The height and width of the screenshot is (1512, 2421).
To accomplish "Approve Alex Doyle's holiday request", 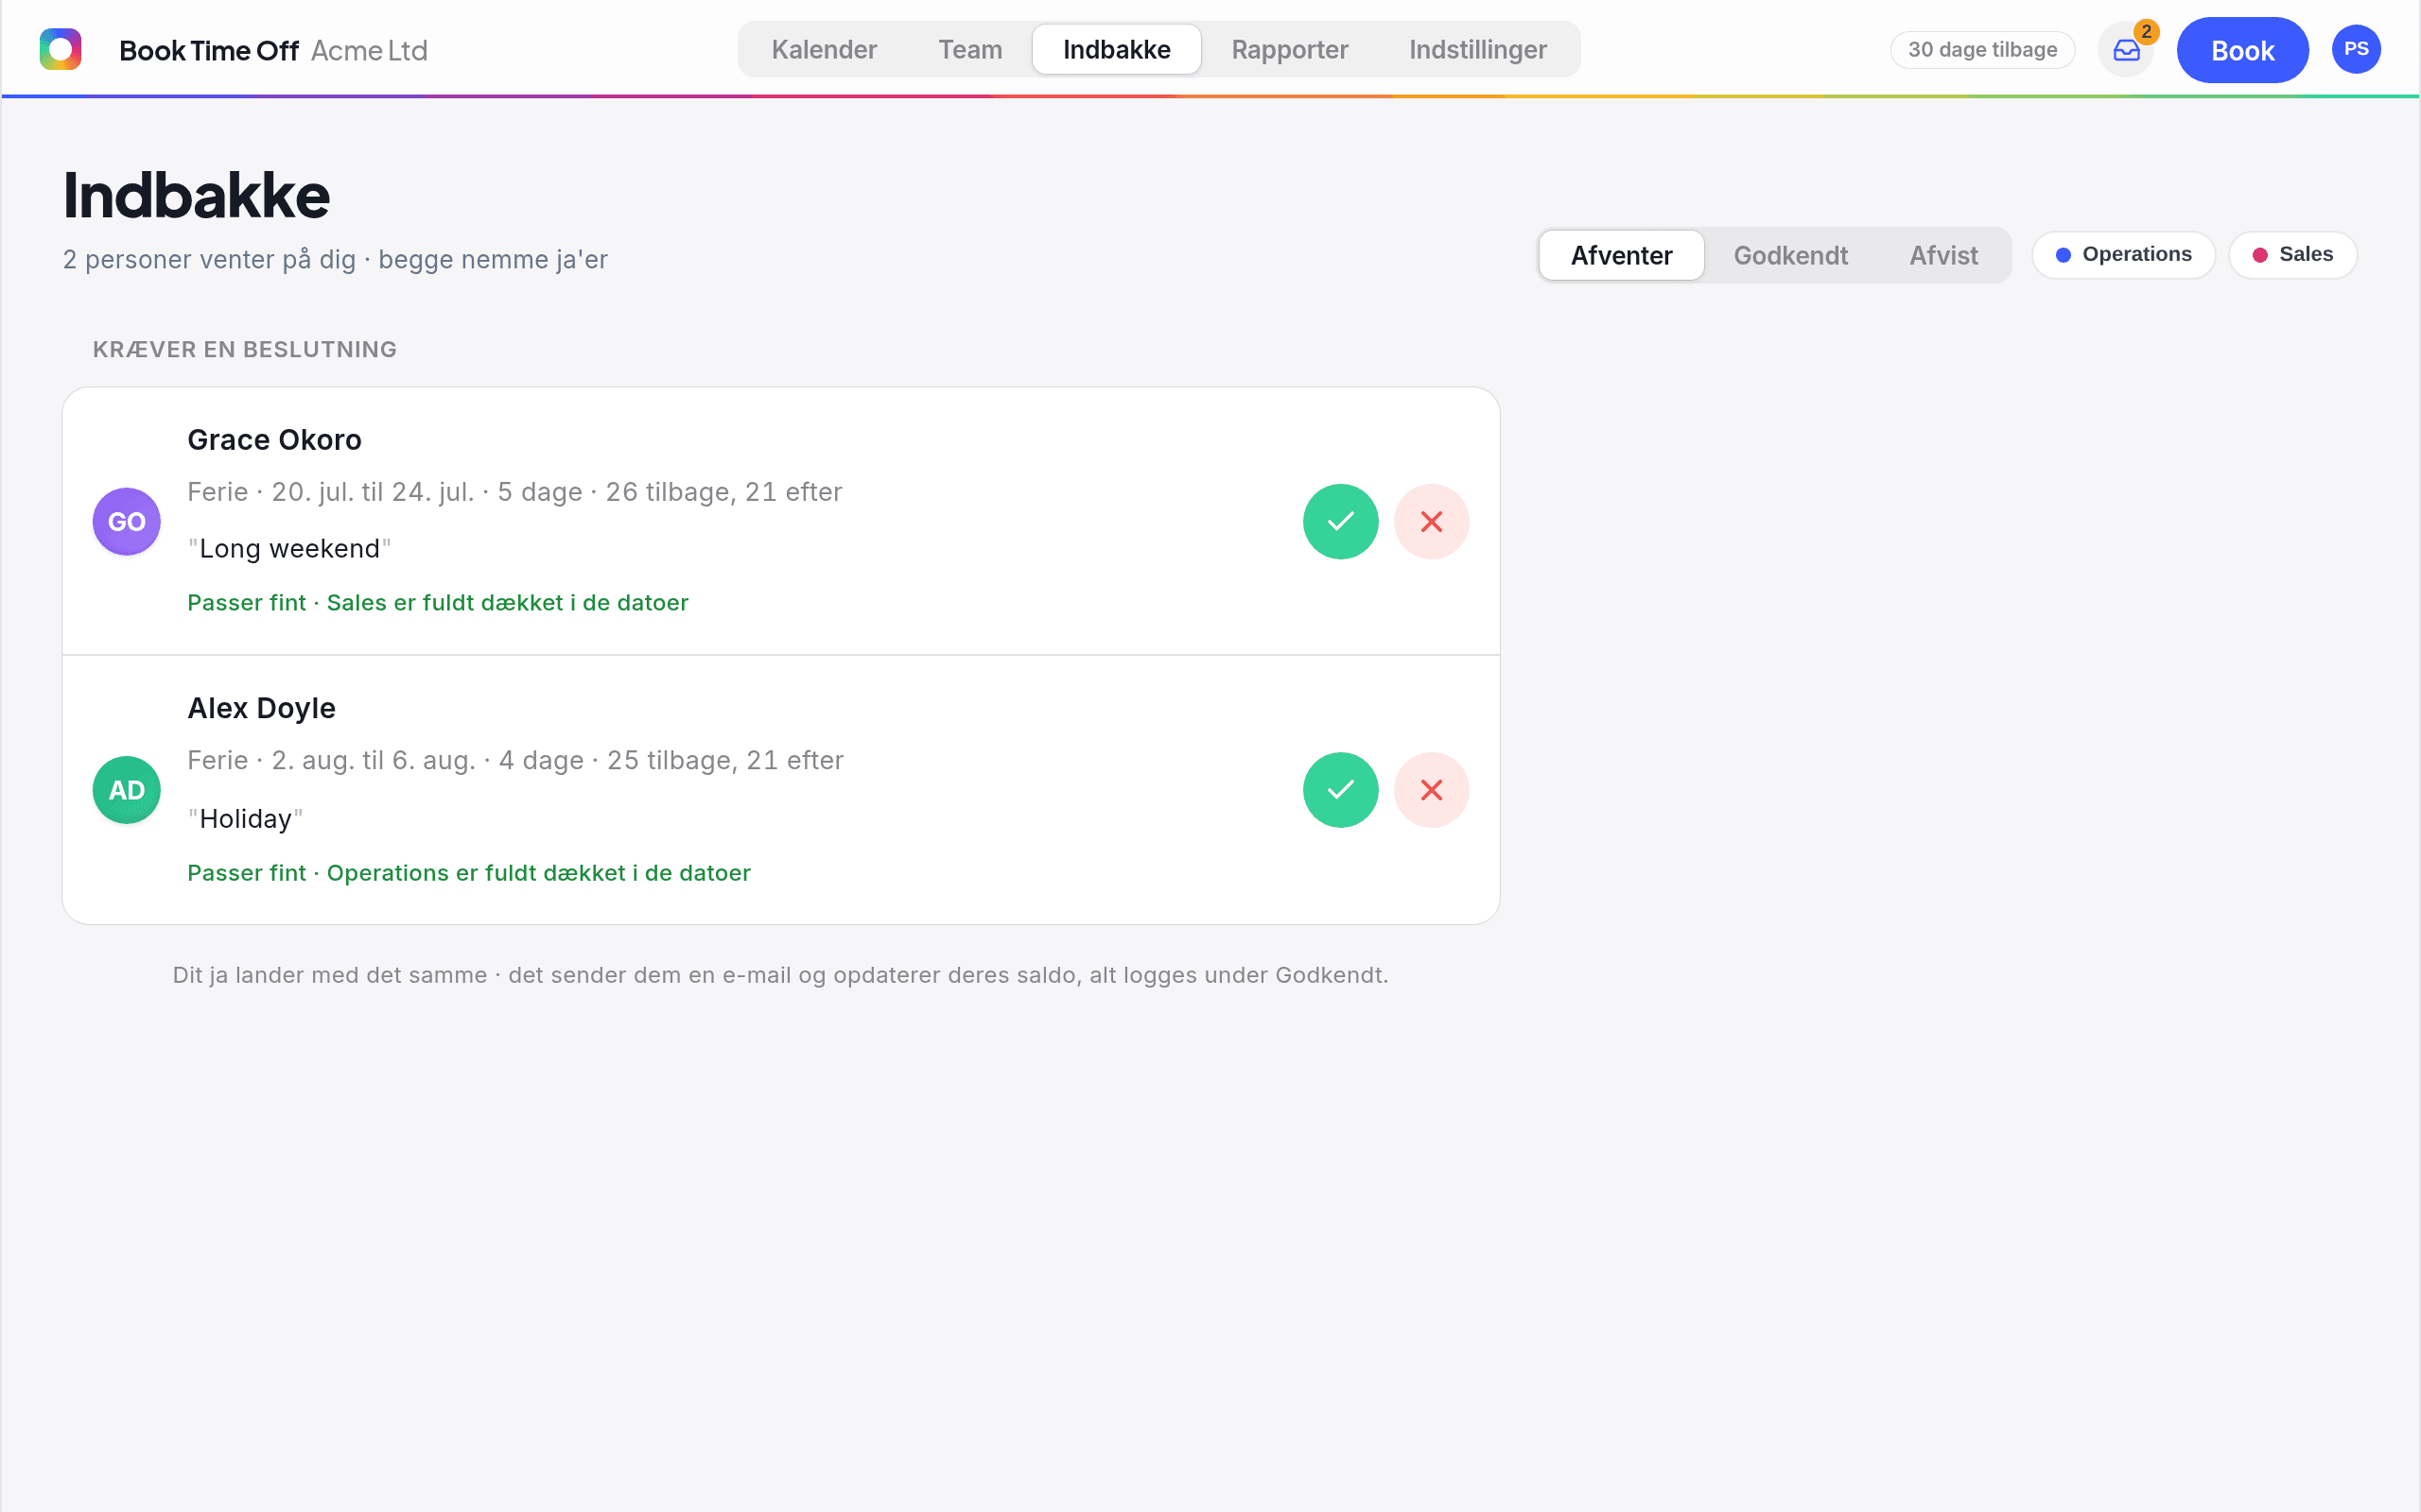I will [1341, 790].
